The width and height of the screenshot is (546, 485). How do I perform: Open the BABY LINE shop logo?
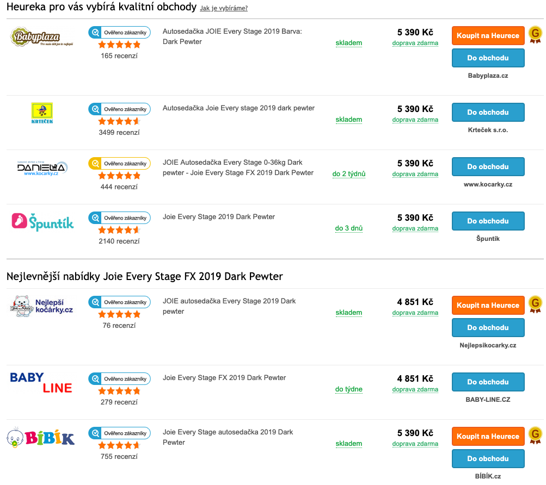41,382
